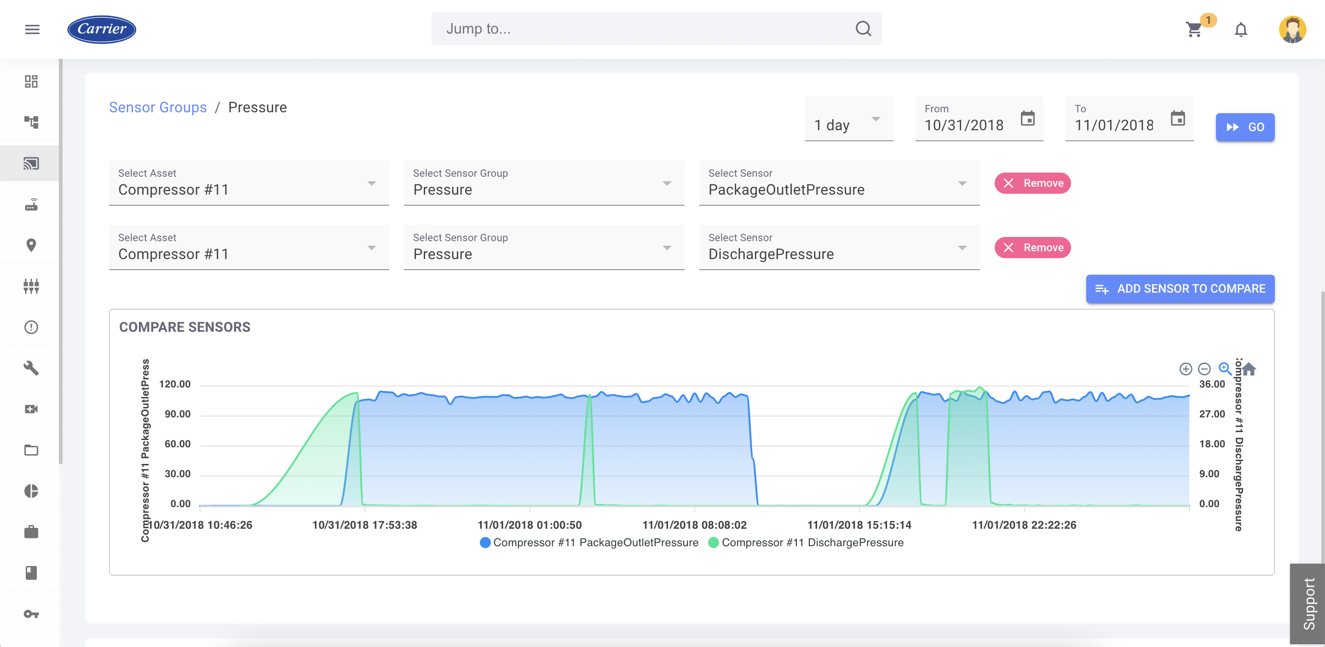Click the chart zoom out icon
The width and height of the screenshot is (1325, 647).
pos(1204,369)
